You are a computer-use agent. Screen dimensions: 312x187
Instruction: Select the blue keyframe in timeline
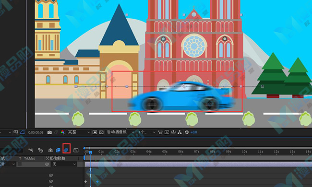pos(97,182)
